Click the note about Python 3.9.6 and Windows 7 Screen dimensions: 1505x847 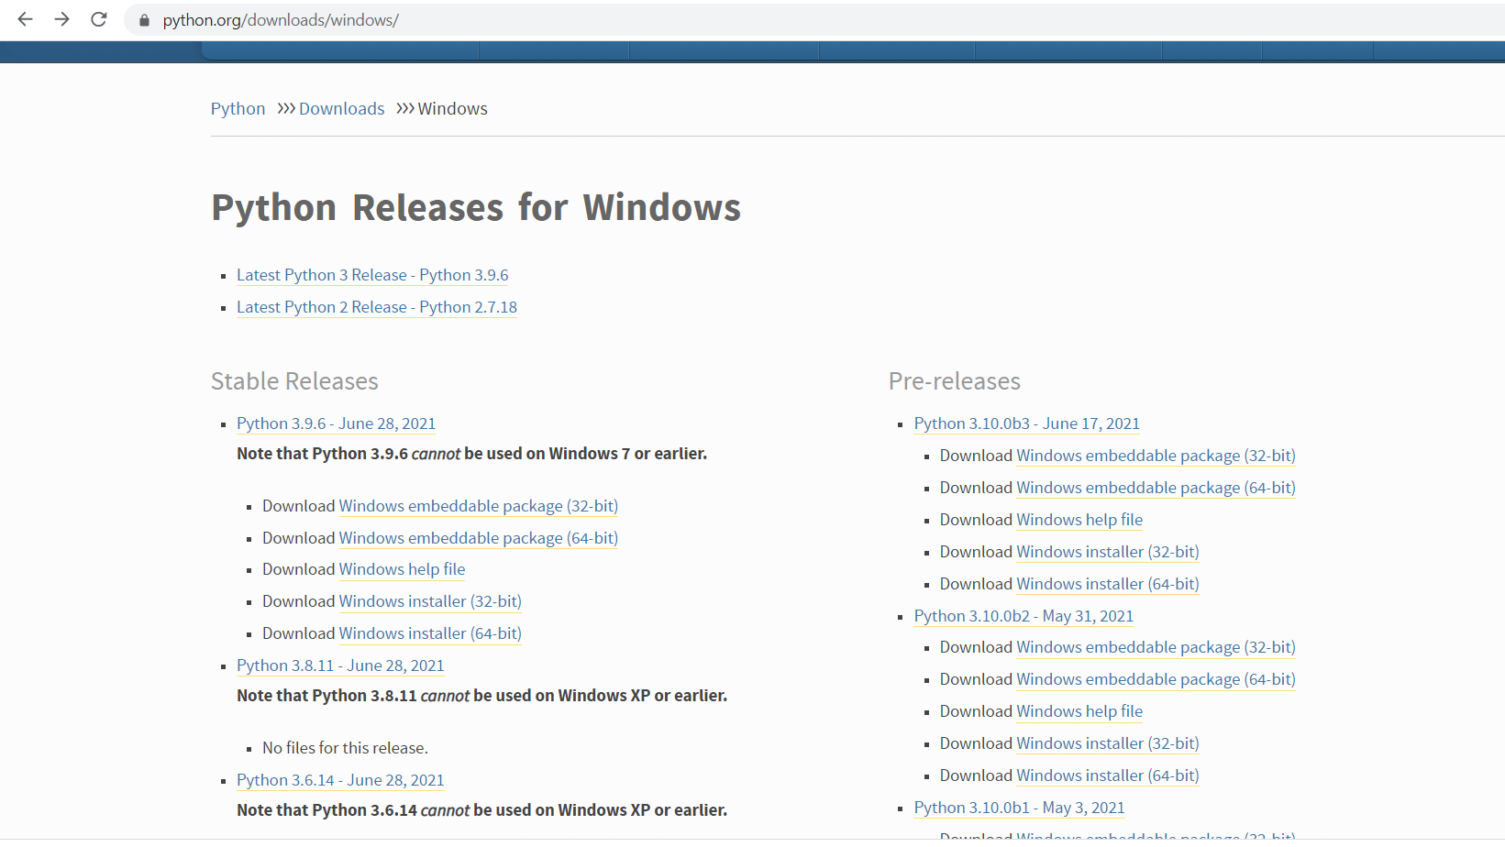pos(472,454)
